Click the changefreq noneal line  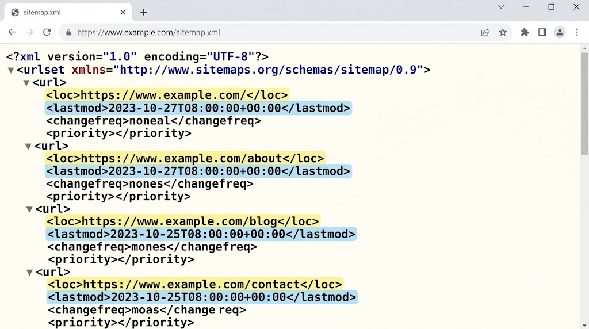[x=153, y=121]
